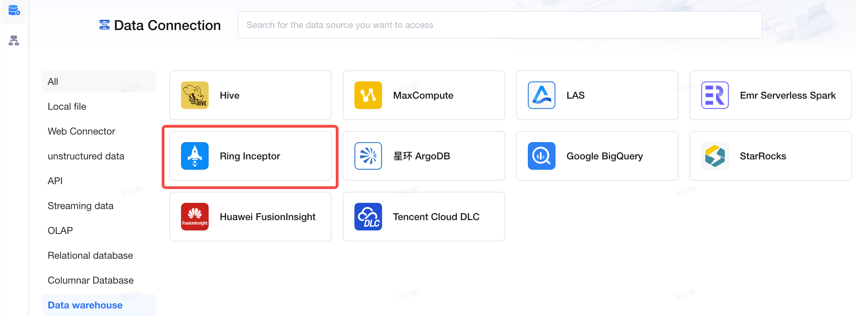Open the ArgoDB data source icon
Viewport: 856px width, 316px height.
pos(368,156)
